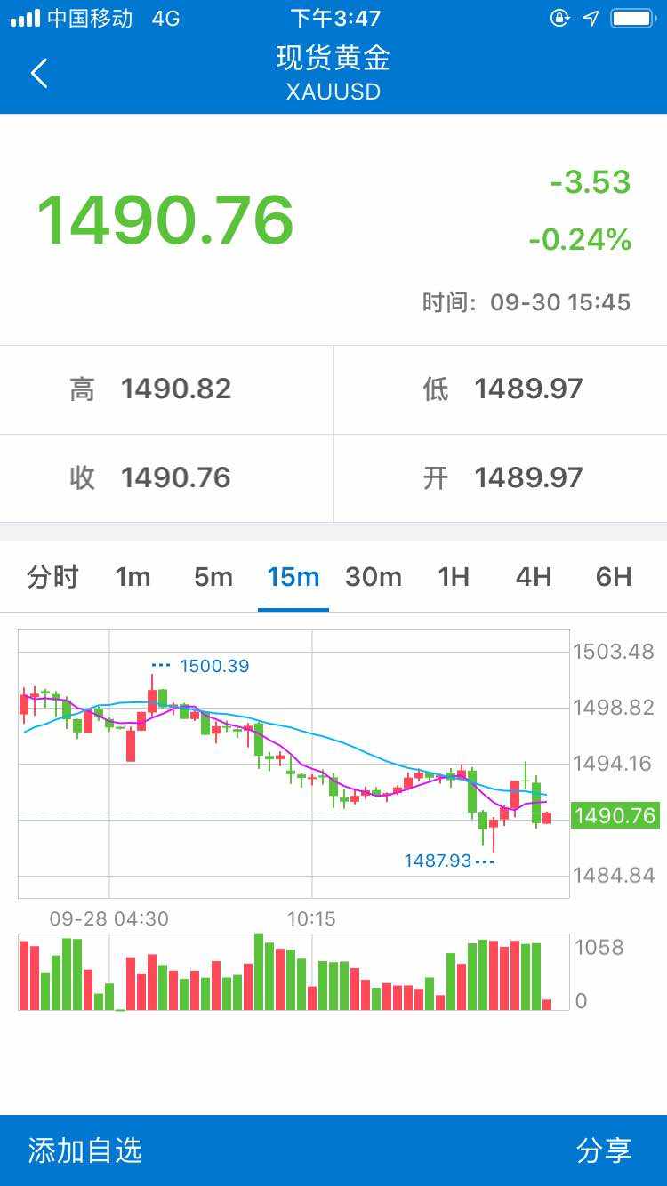
Task: Switch to the 分时 chart tab
Action: click(x=52, y=577)
